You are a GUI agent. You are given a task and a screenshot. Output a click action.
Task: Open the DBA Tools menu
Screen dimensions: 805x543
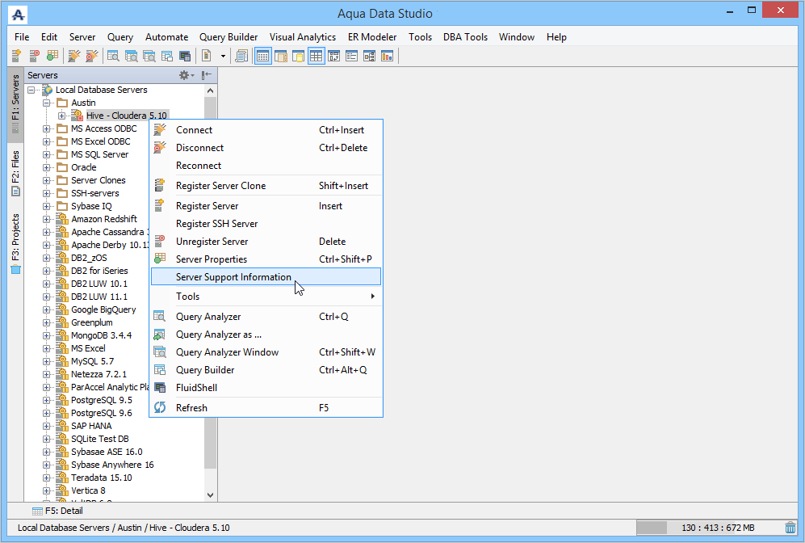click(465, 37)
